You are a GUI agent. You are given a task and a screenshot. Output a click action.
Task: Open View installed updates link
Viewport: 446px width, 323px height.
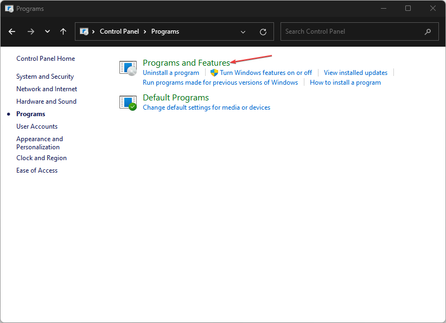[355, 73]
